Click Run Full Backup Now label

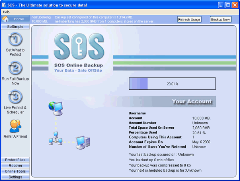point(15,81)
